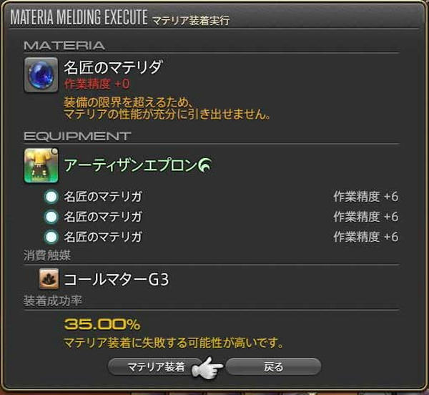Click the red 作業精度 +0 stat text

point(97,84)
